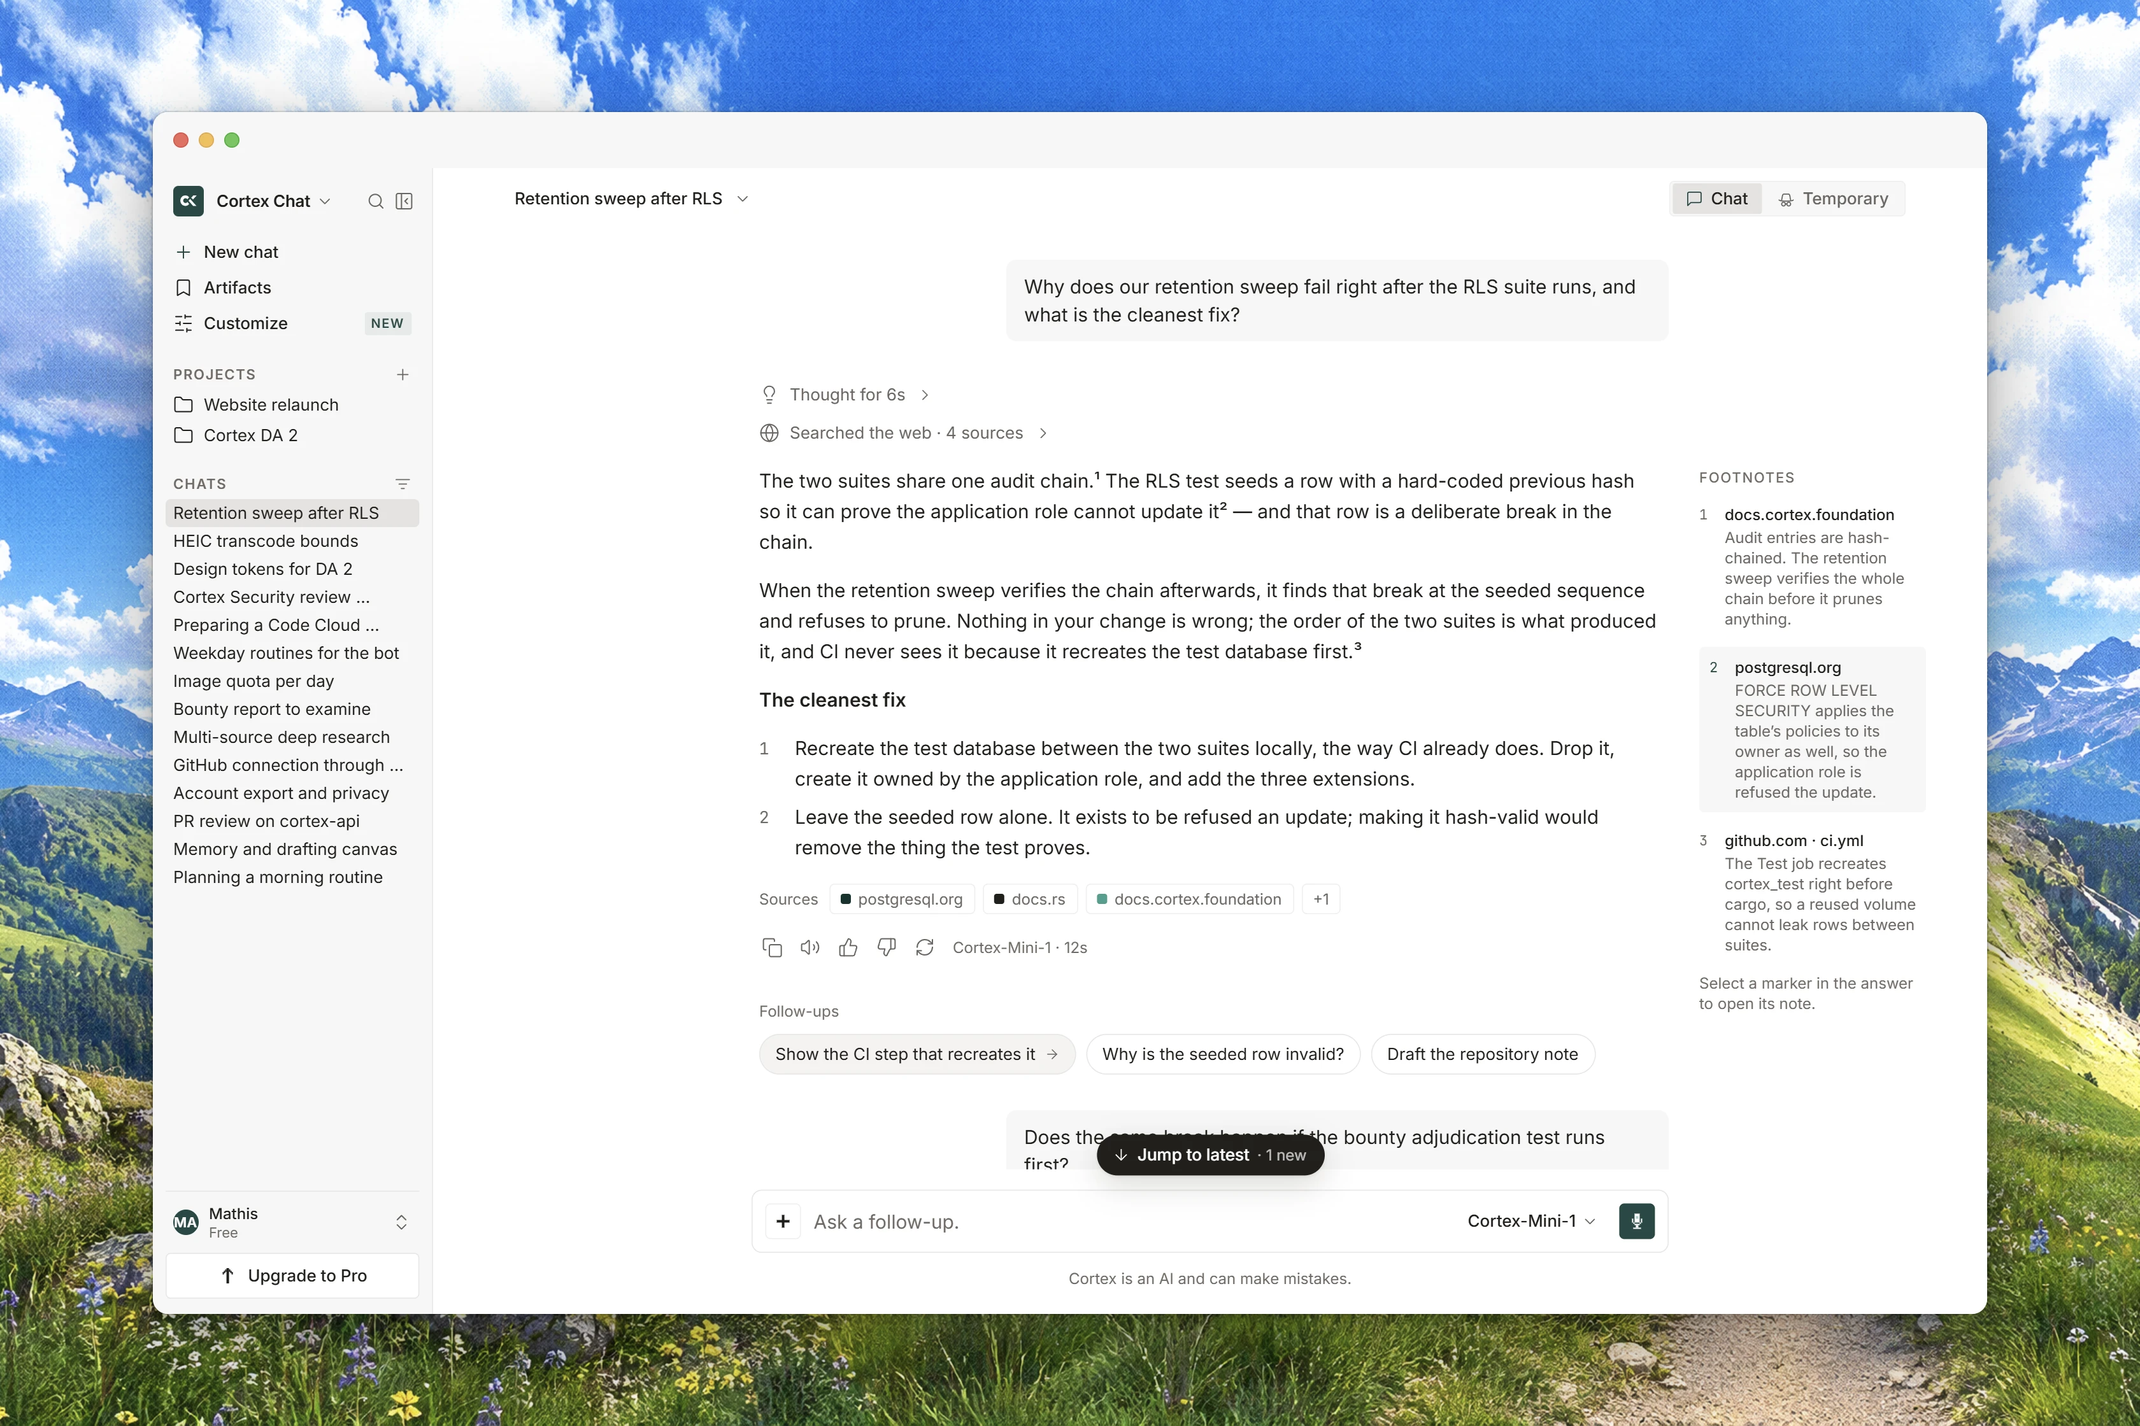Copy the response with the copy icon

tap(773, 948)
